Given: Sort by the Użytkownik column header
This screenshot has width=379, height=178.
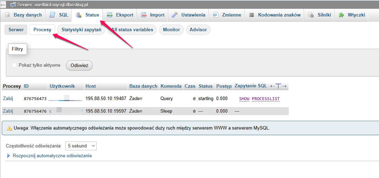Looking at the screenshot, I should point(62,86).
